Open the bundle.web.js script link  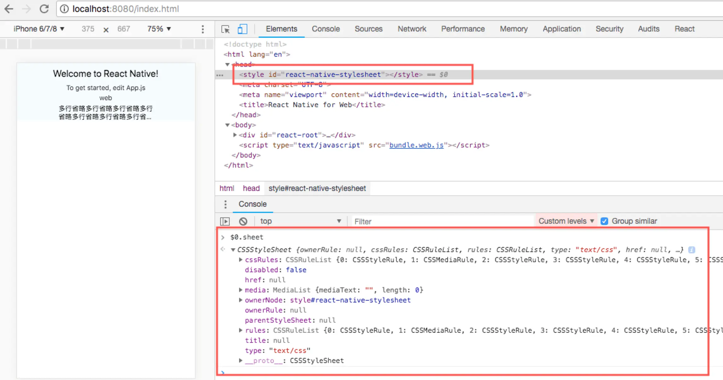pyautogui.click(x=416, y=145)
